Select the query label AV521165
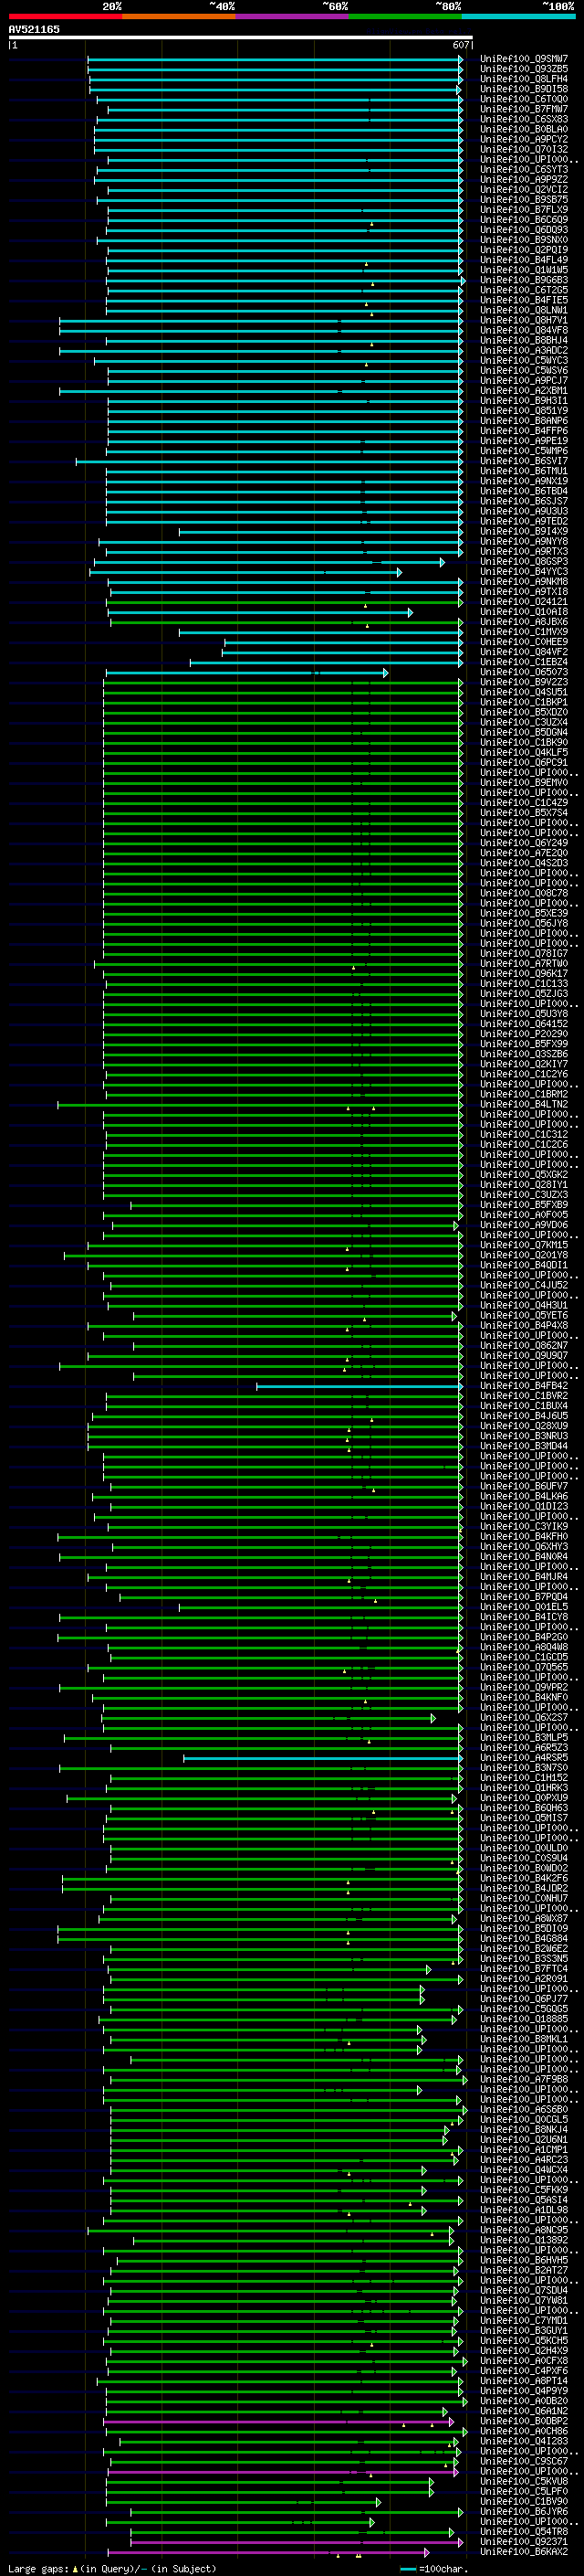 (34, 29)
